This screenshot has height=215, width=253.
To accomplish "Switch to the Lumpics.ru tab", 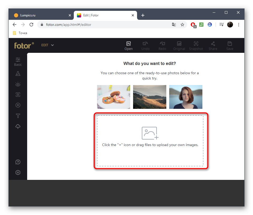I will 40,15.
